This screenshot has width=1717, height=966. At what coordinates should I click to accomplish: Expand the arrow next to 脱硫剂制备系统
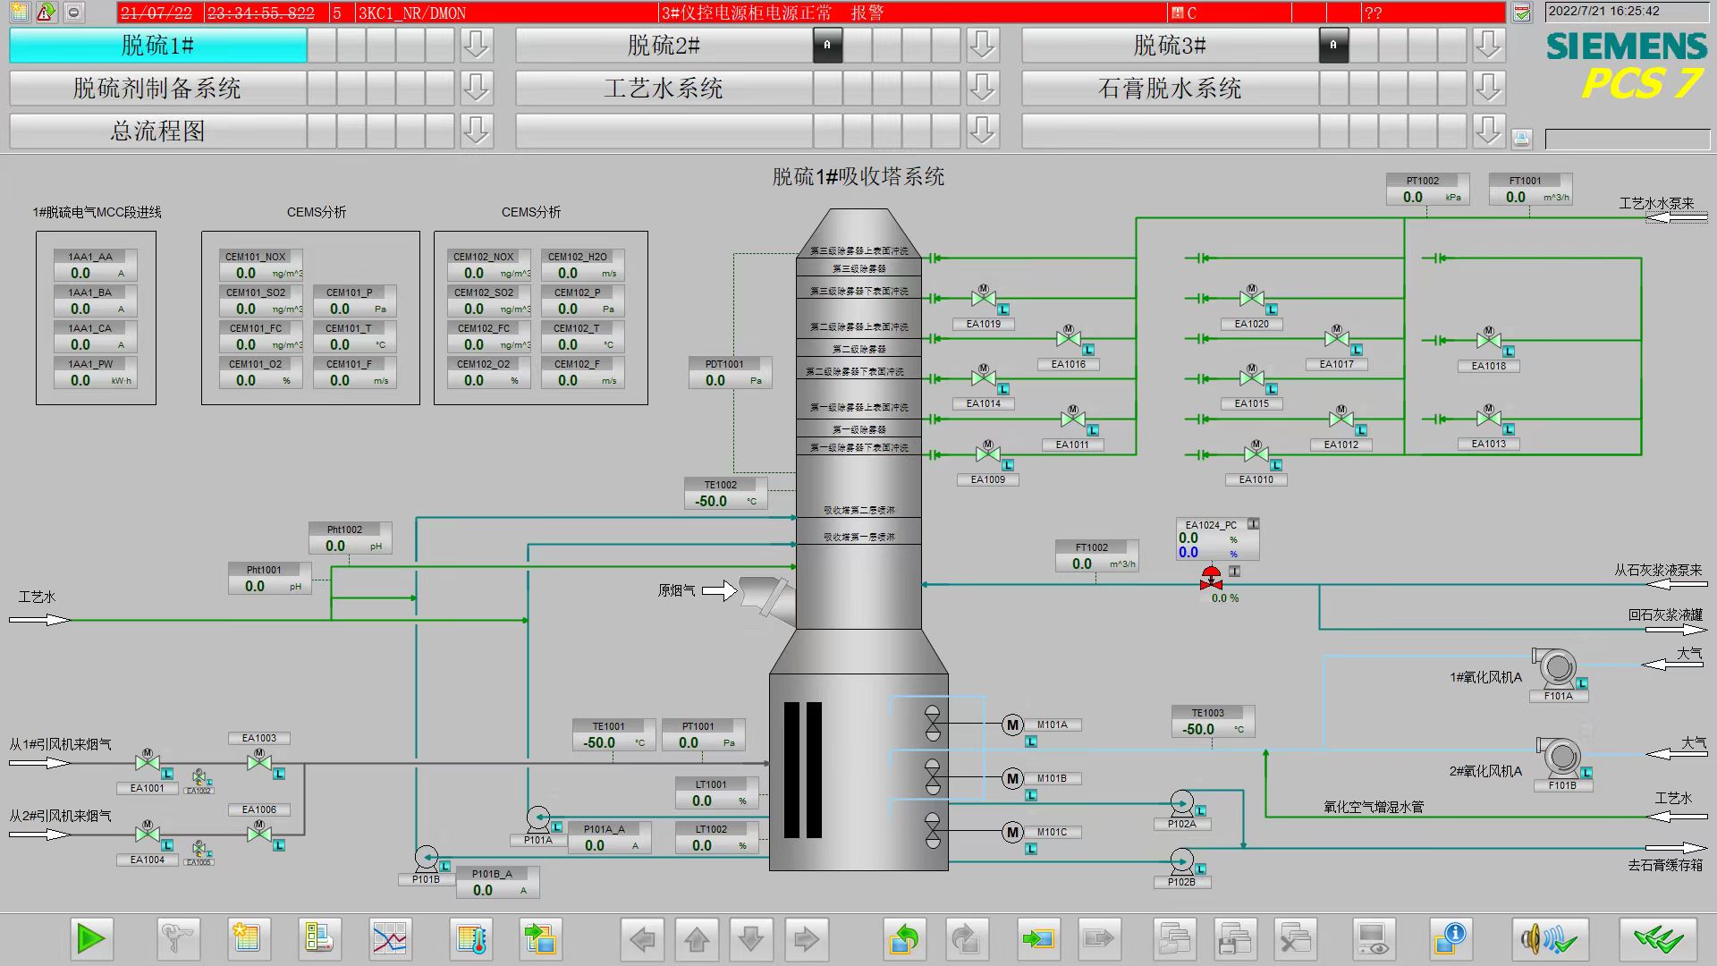[x=477, y=88]
